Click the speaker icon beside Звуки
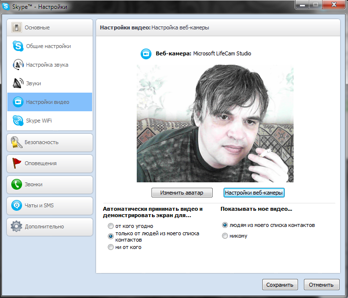Image resolution: width=348 pixels, height=298 pixels. (18, 83)
